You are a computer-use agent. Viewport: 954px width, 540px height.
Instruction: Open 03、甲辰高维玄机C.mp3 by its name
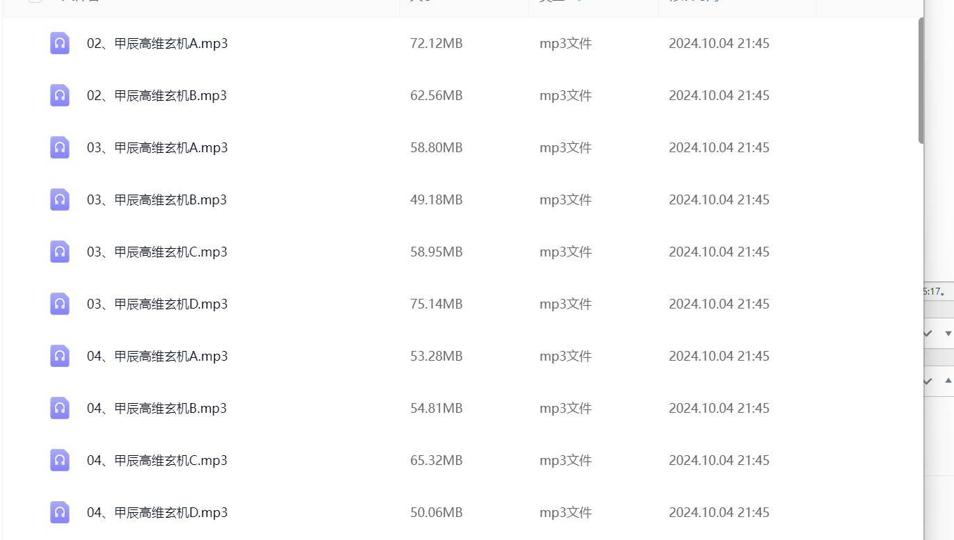coord(157,252)
